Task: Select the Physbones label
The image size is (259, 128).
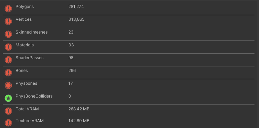Action: pyautogui.click(x=26, y=83)
